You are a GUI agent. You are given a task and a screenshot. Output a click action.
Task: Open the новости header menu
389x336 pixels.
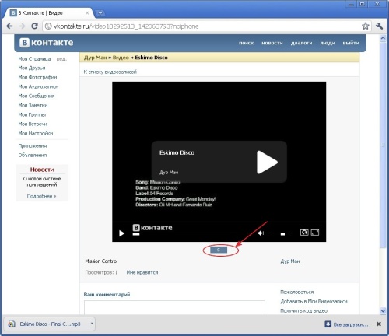pyautogui.click(x=272, y=43)
